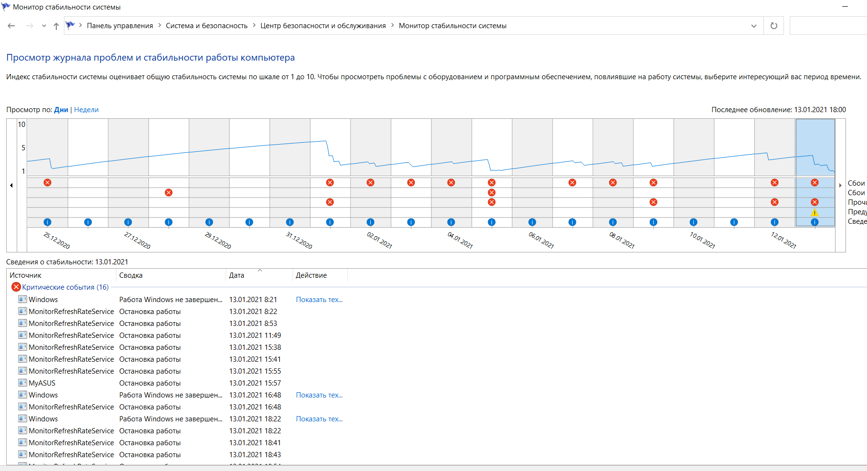Move chart to later dates with right arrow
This screenshot has height=471, width=867.
840,185
